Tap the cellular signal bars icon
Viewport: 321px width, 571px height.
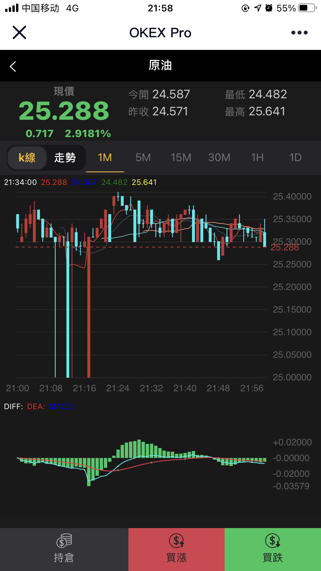point(12,8)
